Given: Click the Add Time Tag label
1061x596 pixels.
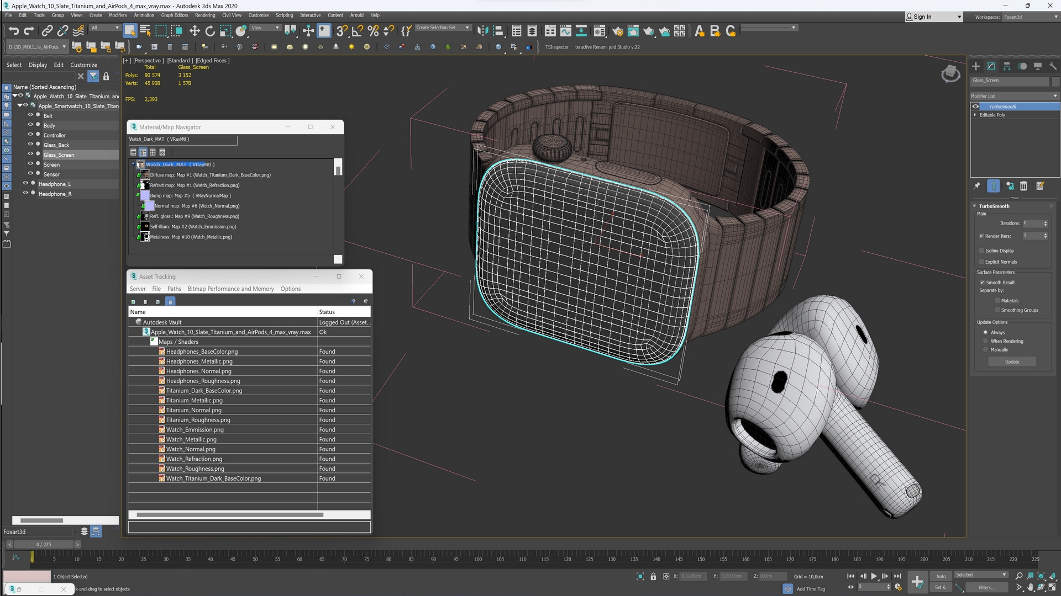Looking at the screenshot, I should tap(811, 589).
